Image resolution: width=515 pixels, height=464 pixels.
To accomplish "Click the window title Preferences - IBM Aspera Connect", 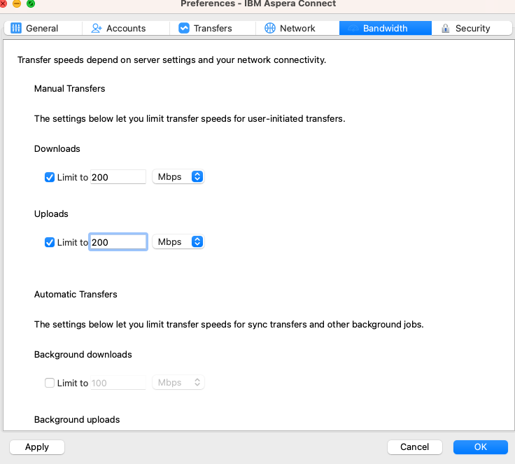I will 258,3.
